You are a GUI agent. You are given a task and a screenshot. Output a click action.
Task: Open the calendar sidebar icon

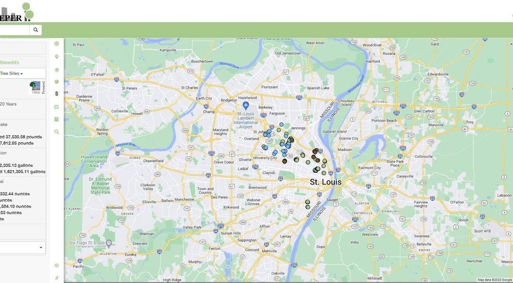coord(57,119)
